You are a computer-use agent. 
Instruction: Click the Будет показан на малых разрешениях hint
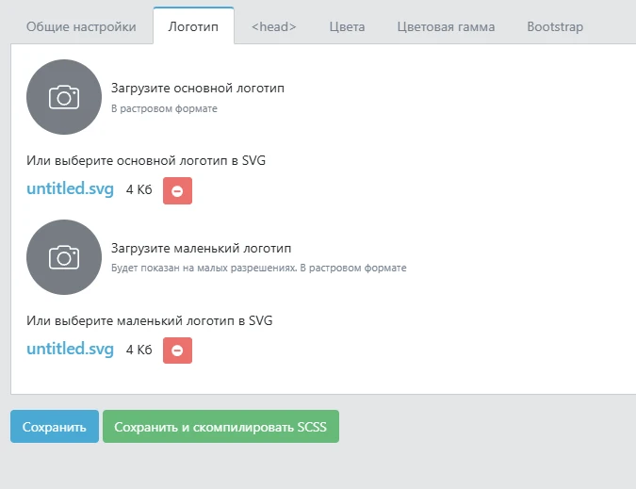(x=258, y=269)
